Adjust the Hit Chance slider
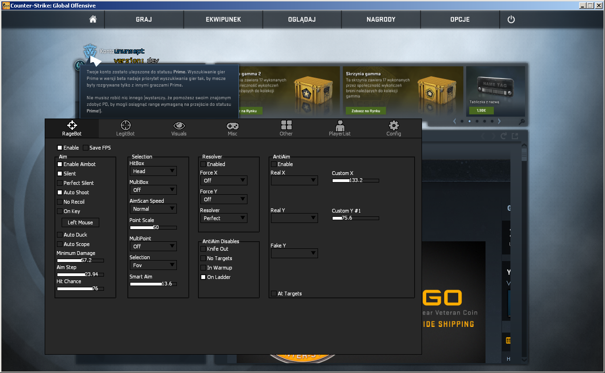The image size is (605, 373). (80, 288)
